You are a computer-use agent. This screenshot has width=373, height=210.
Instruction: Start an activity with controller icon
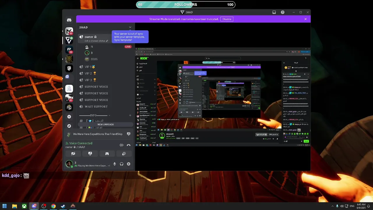coord(107,153)
